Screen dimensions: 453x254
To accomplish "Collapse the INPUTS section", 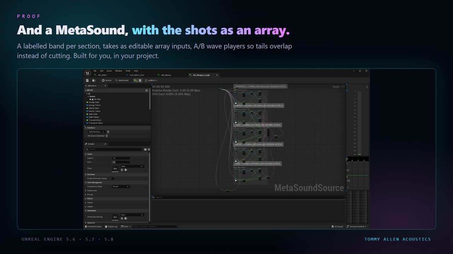I will point(85,90).
